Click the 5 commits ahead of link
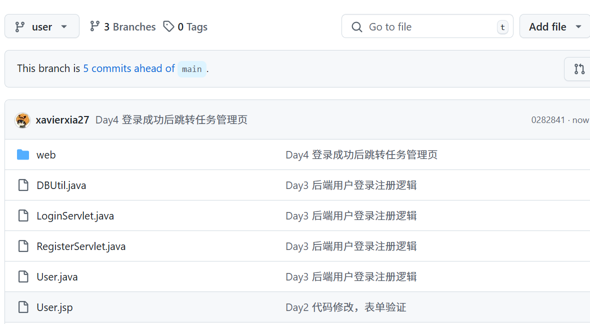Viewport: 590px width, 324px height. click(x=129, y=68)
